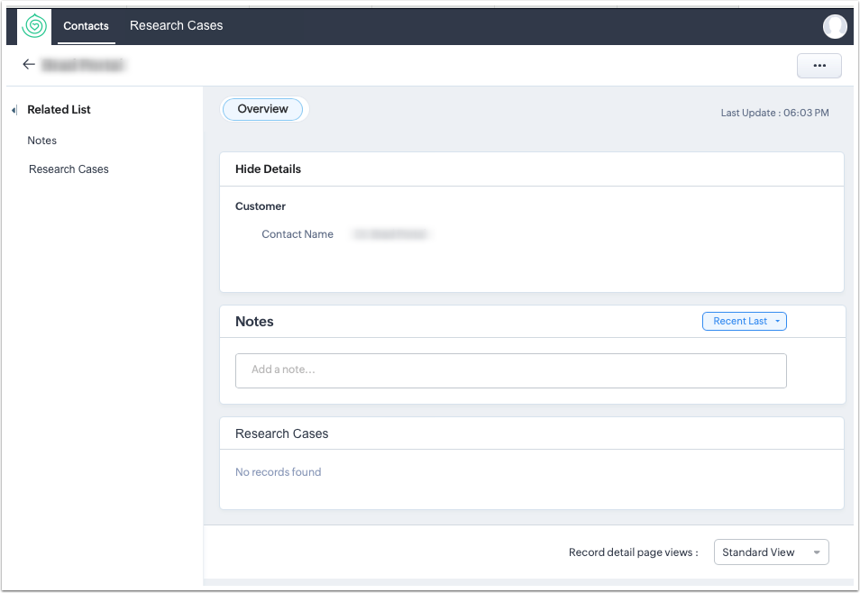Open the Standard View dropdown
This screenshot has width=860, height=593.
click(x=771, y=552)
